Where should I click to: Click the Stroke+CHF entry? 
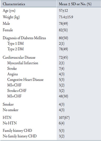pos(17,91)
